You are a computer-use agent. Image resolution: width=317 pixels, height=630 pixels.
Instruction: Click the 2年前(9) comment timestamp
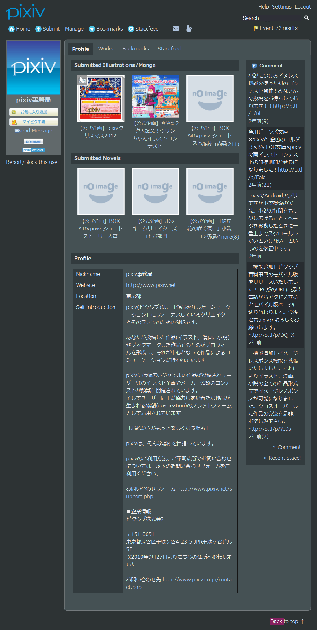click(x=259, y=121)
